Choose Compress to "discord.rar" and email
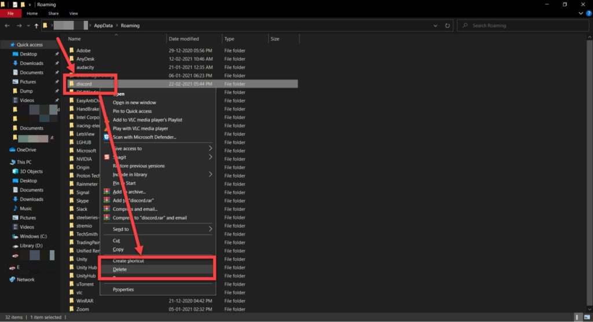Screen dimensions: 593x322 (x=150, y=218)
